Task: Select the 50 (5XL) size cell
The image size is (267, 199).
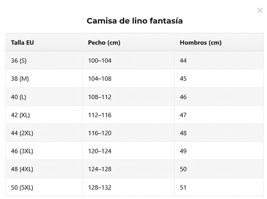Action: tap(22, 187)
